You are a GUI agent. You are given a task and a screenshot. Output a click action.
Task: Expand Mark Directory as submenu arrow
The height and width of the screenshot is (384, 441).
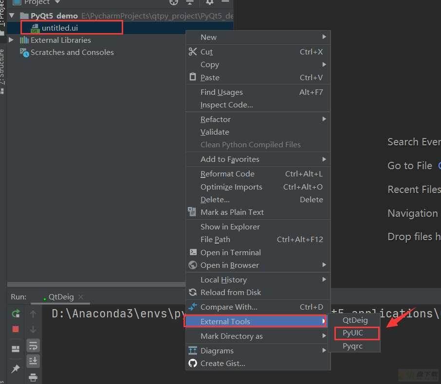tap(324, 336)
